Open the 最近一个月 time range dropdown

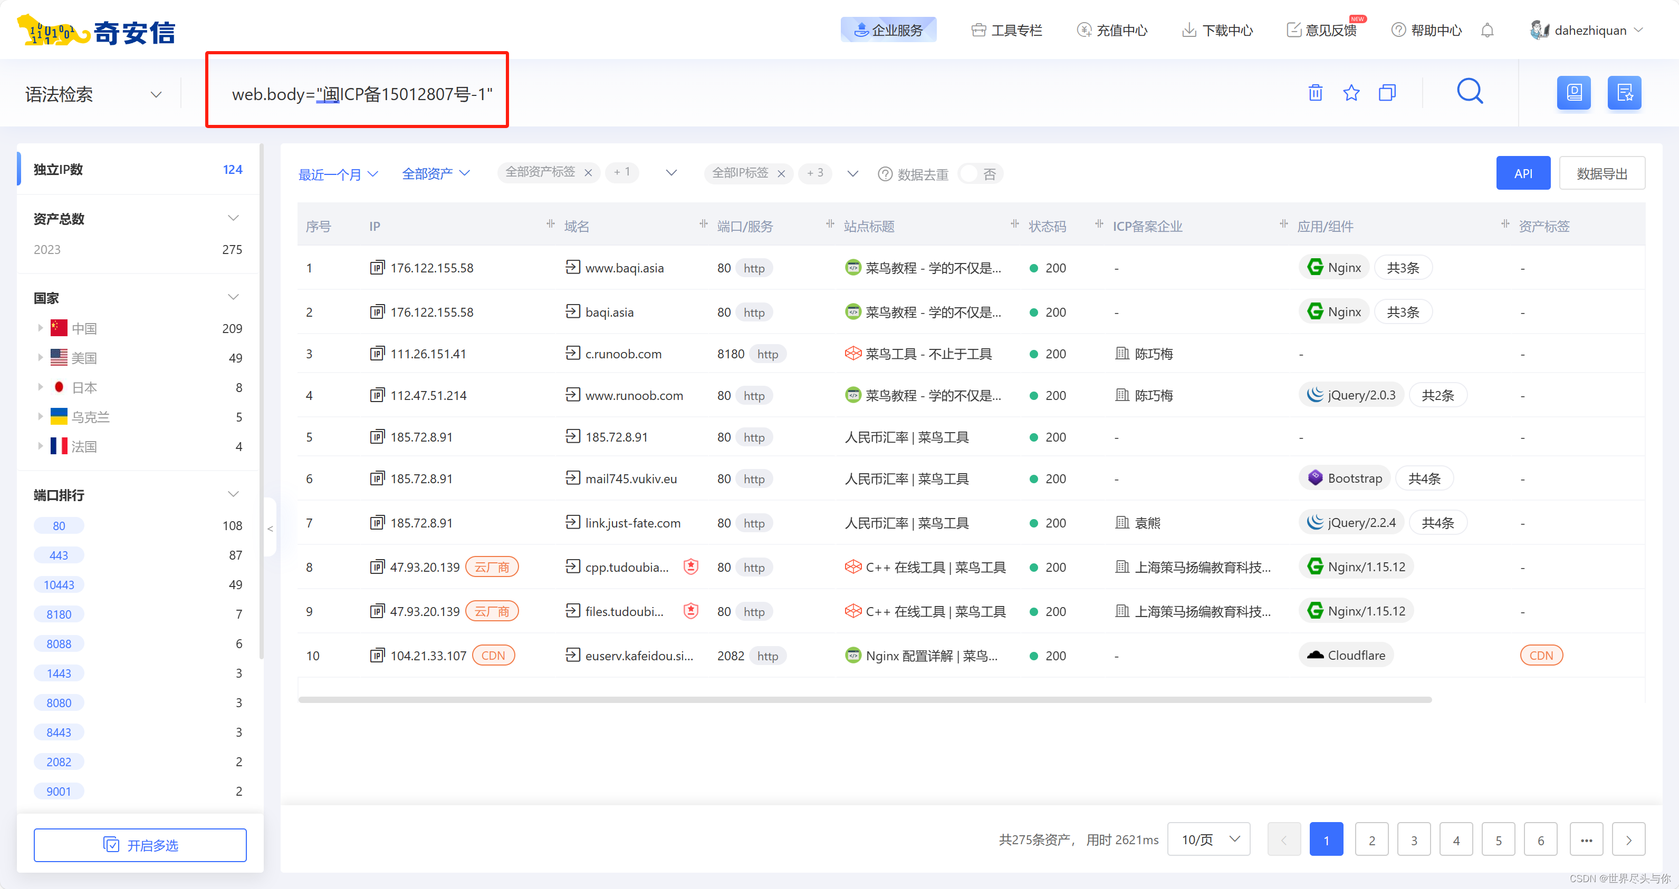tap(338, 174)
